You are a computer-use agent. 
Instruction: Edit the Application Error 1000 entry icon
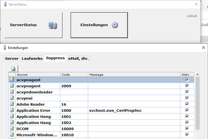pyautogui.click(x=12, y=110)
